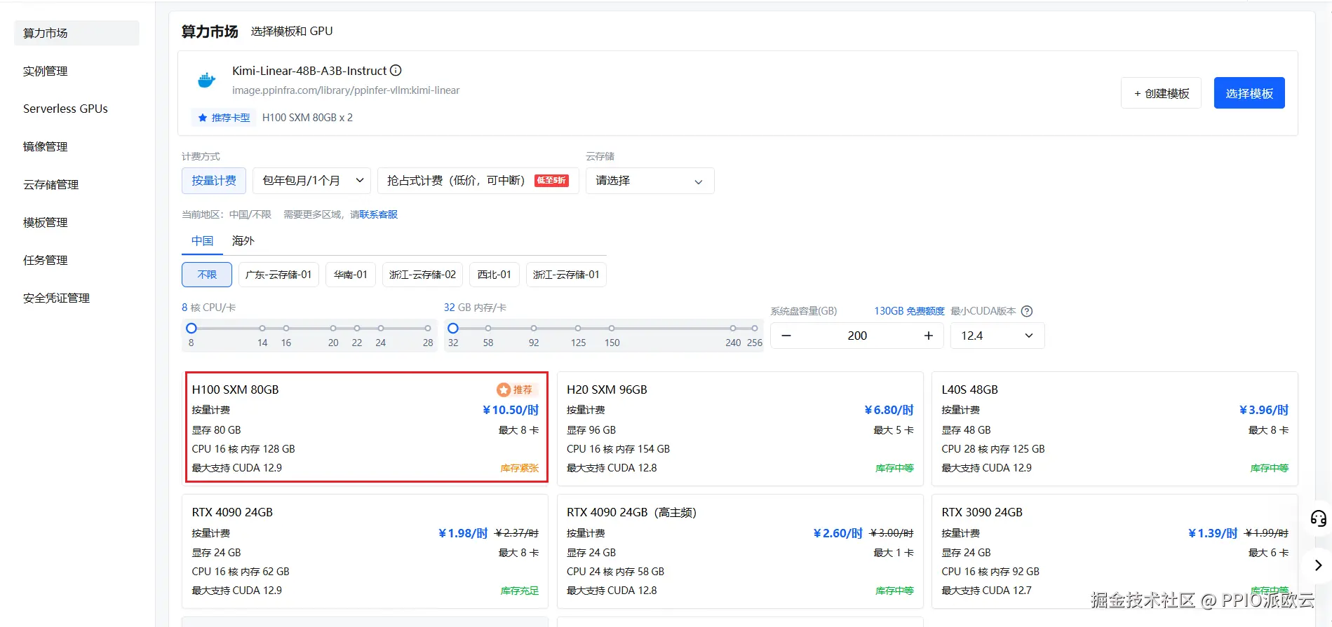The width and height of the screenshot is (1332, 627).
Task: Select 按量计费 billing mode
Action: [x=214, y=181]
